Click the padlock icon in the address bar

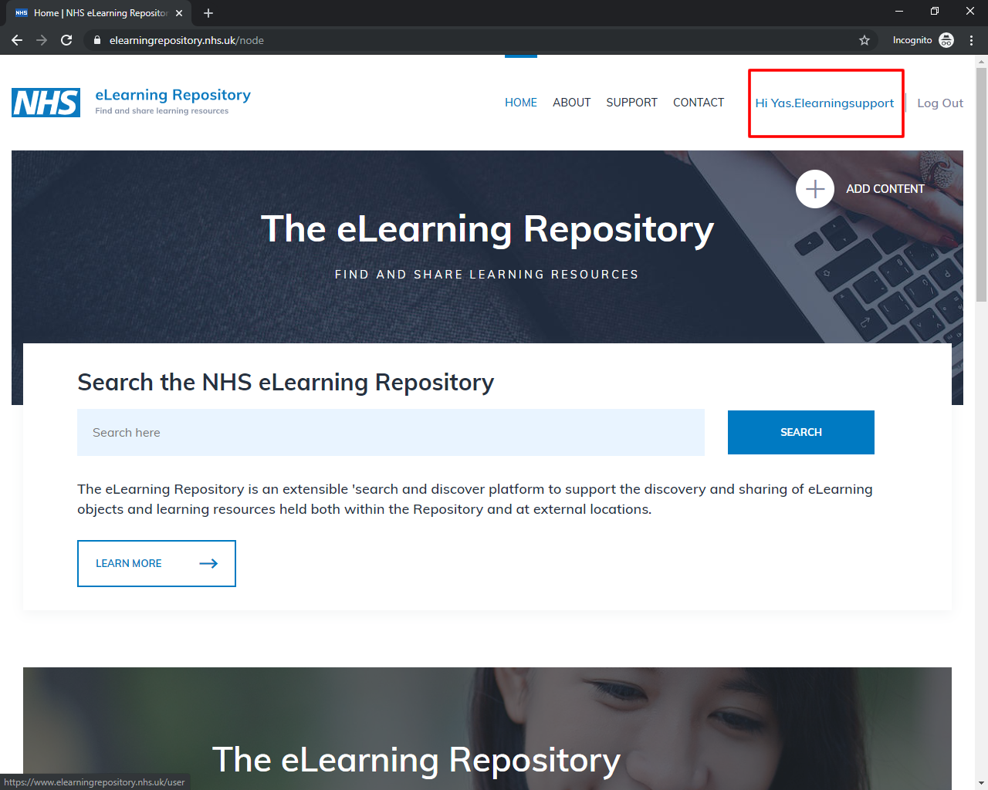[x=96, y=39]
